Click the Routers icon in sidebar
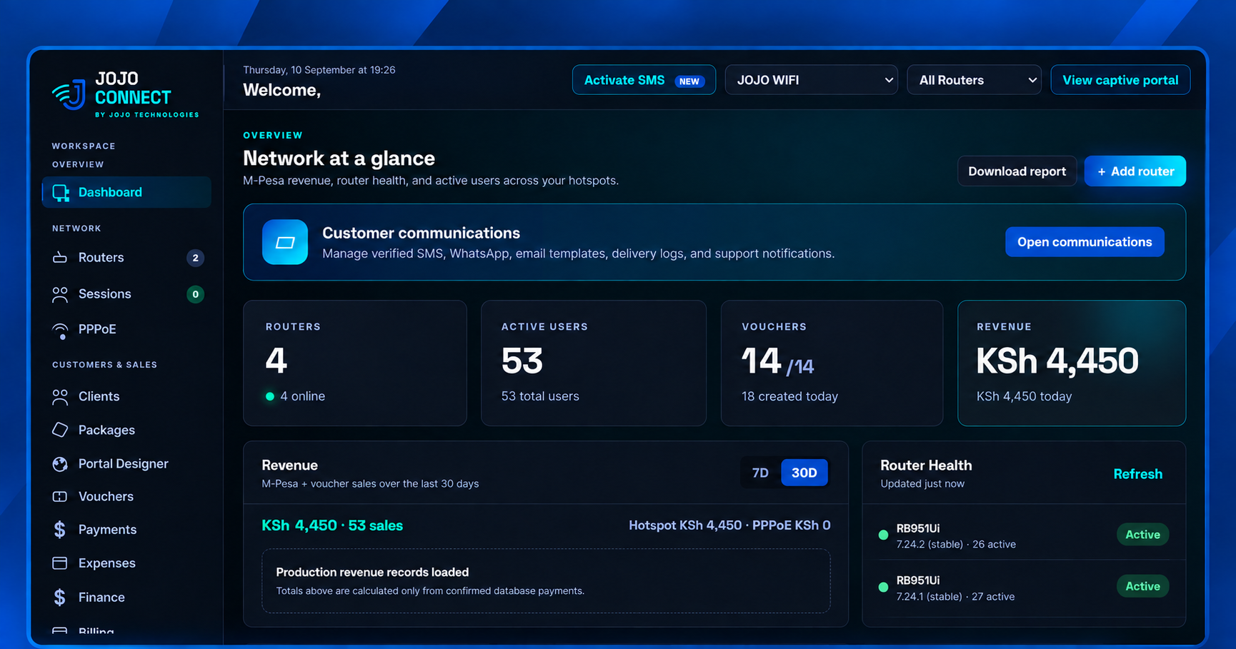The image size is (1236, 649). [x=60, y=258]
